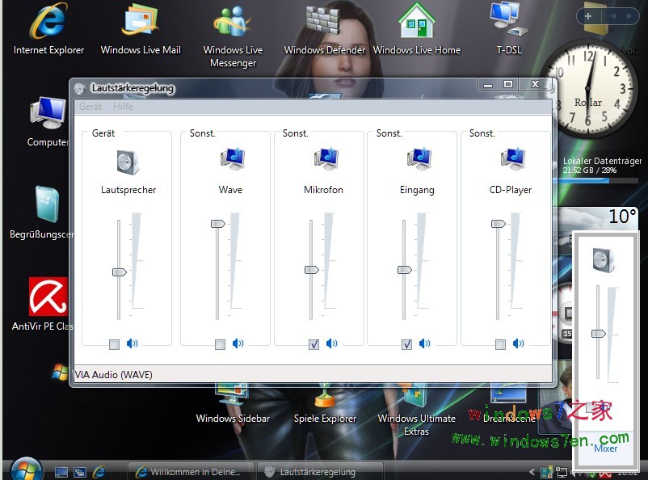The image size is (648, 480).
Task: Mute the Lautsprecher channel checkbox
Action: tap(115, 344)
